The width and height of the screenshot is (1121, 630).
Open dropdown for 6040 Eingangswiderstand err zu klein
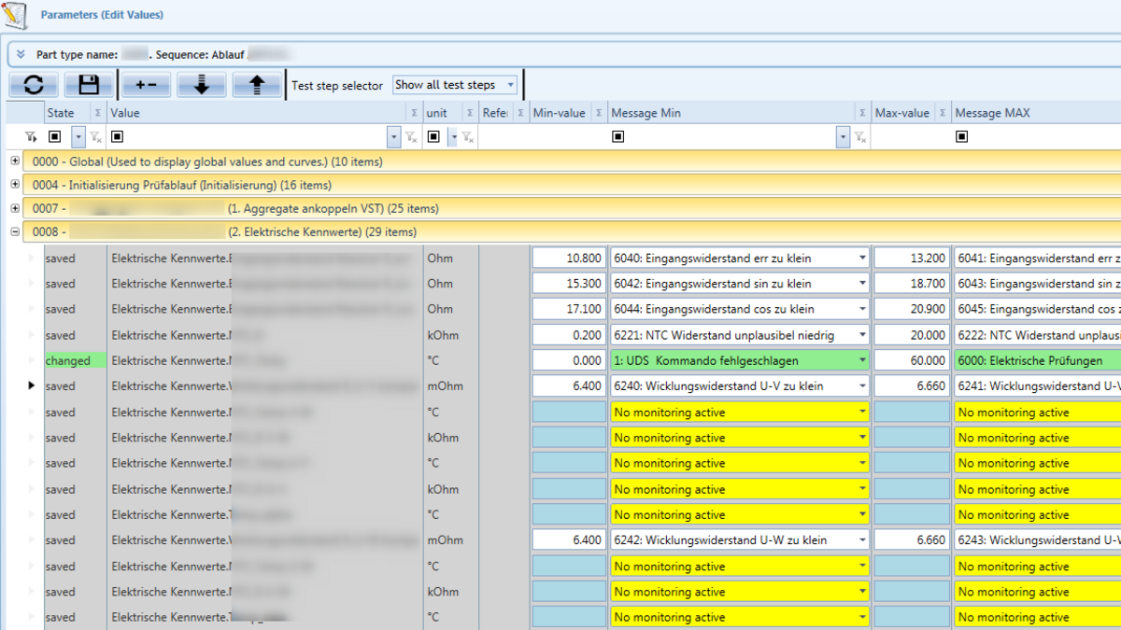point(862,259)
